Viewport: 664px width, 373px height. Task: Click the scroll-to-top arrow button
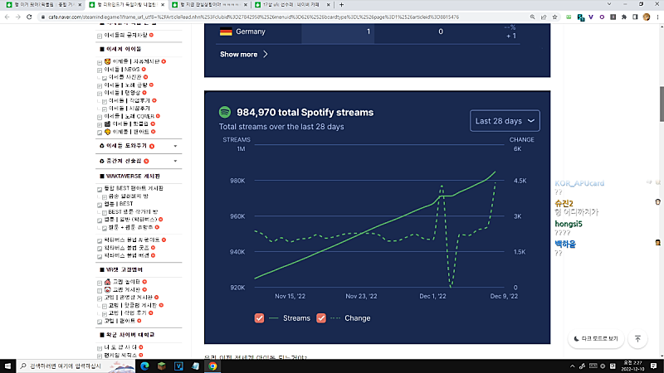pos(637,339)
